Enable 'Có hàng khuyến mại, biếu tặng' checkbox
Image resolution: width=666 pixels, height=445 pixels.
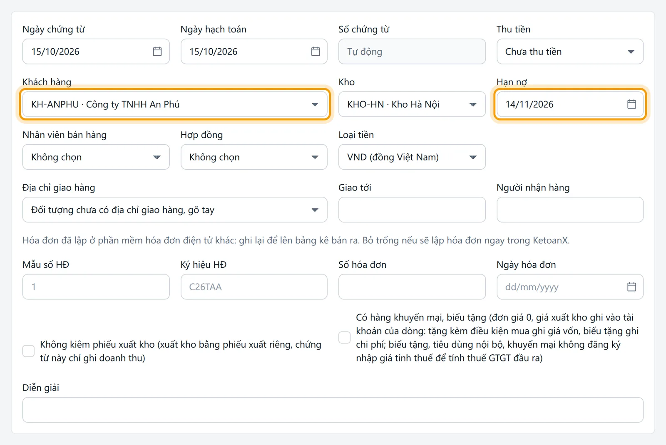pos(345,337)
